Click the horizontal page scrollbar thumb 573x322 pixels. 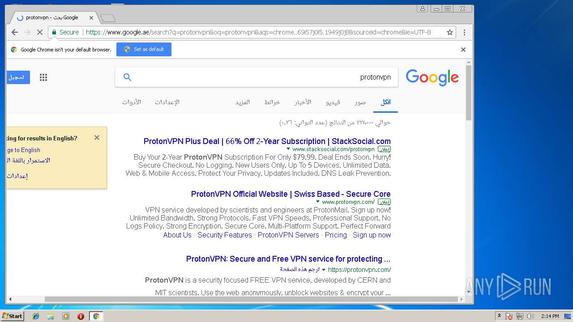252,299
